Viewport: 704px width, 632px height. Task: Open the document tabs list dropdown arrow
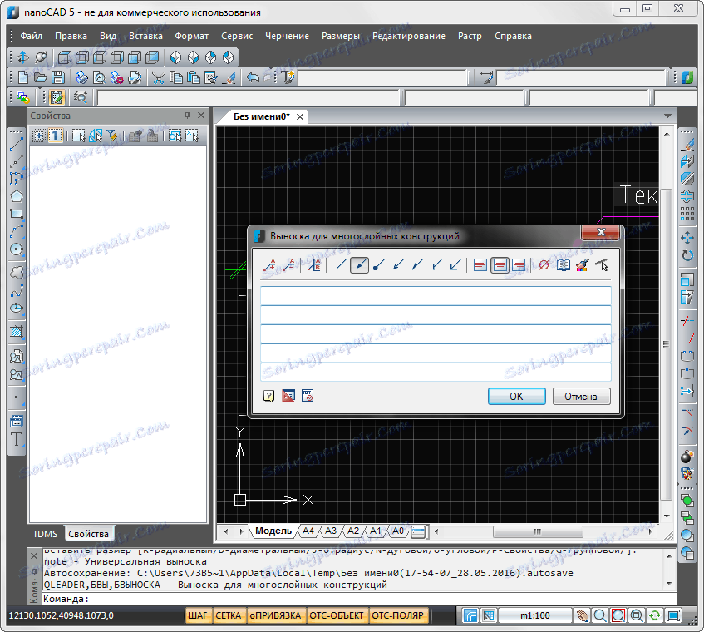(x=667, y=116)
